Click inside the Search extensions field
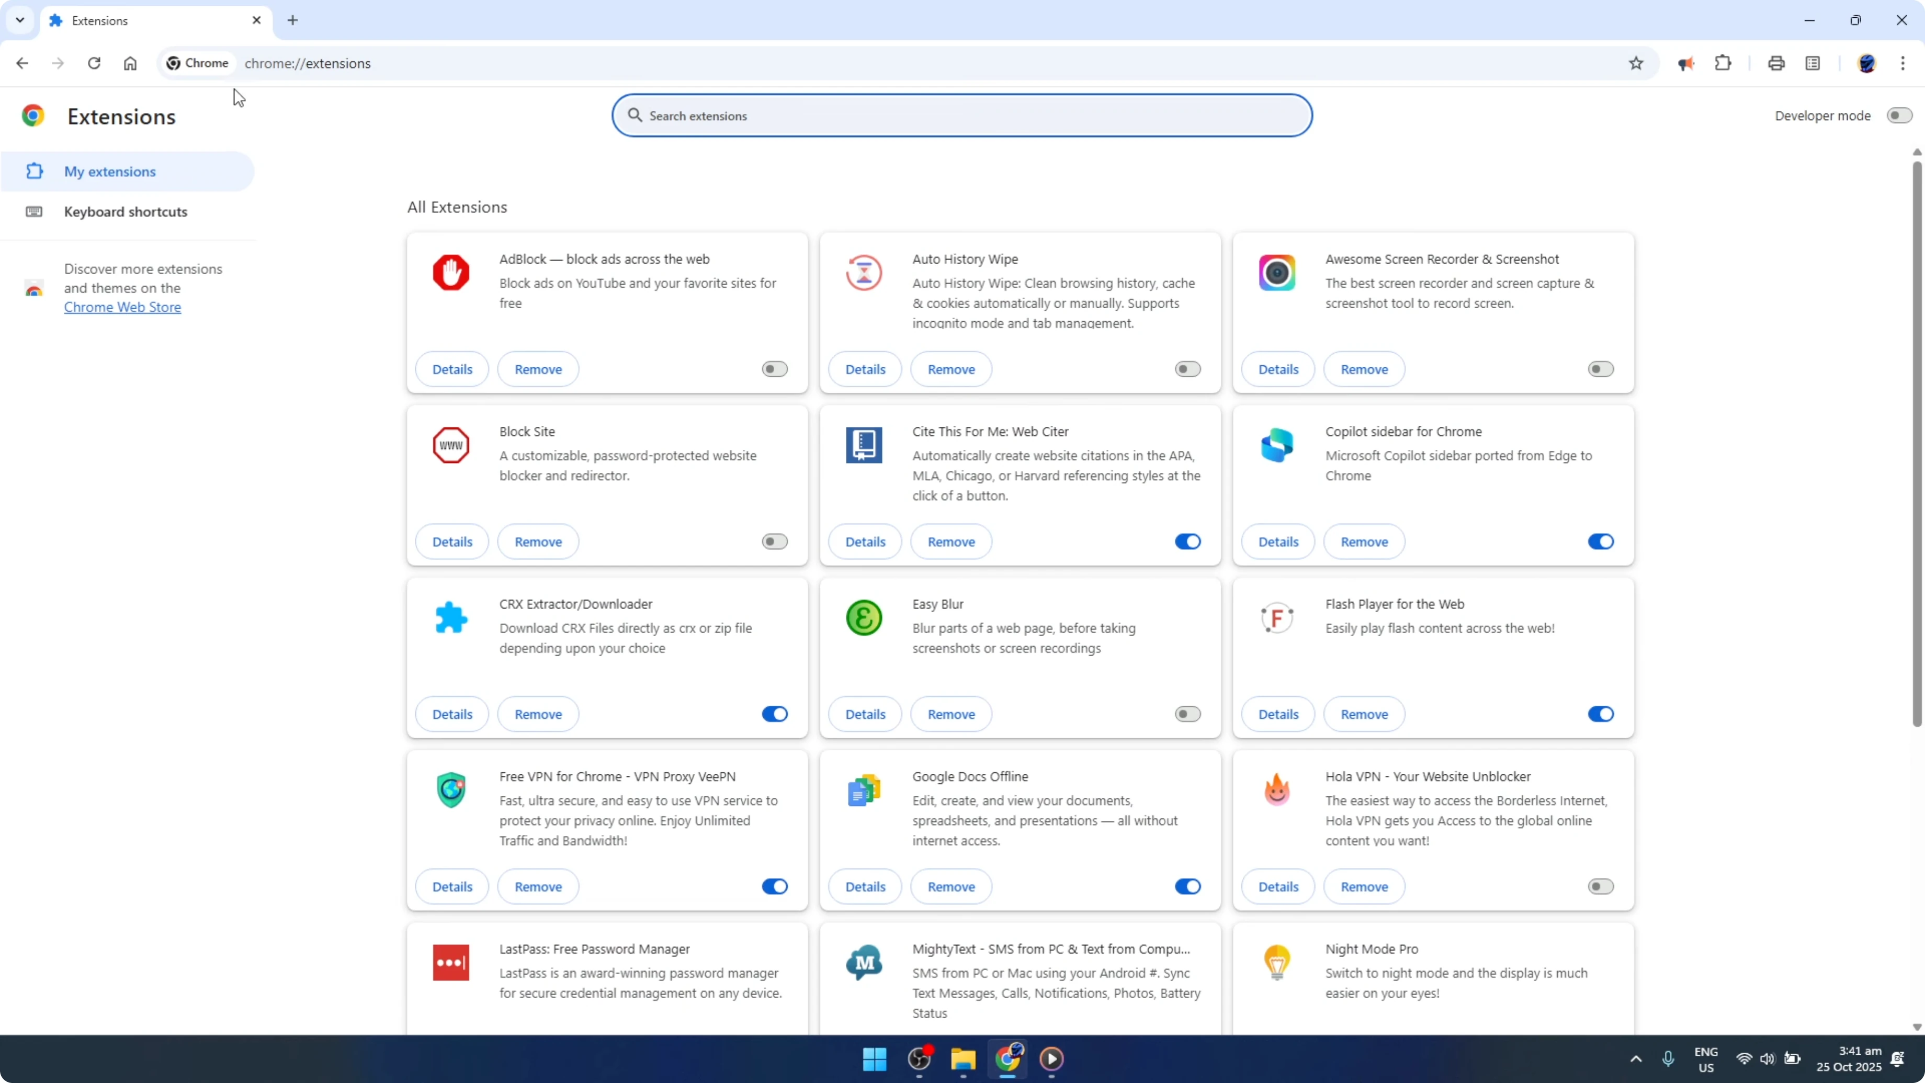1925x1083 pixels. pos(962,115)
